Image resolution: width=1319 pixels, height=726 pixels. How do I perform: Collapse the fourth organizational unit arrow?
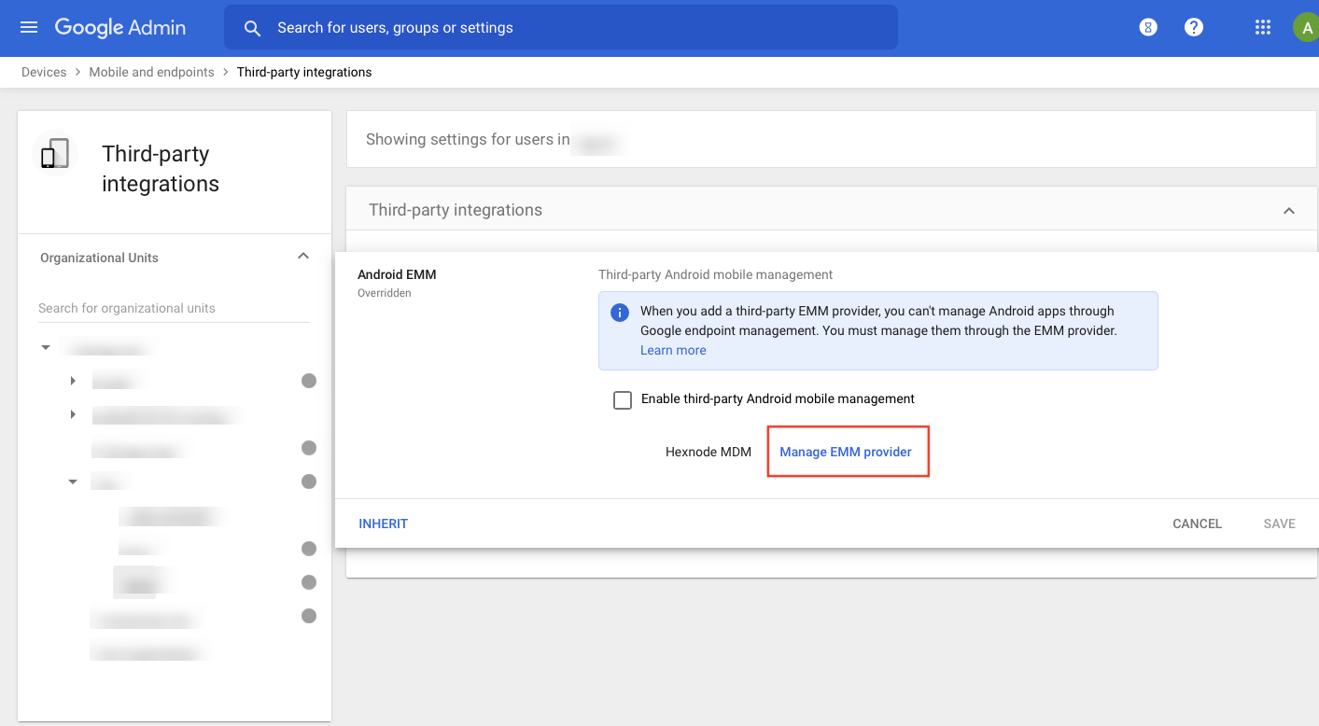click(x=73, y=482)
